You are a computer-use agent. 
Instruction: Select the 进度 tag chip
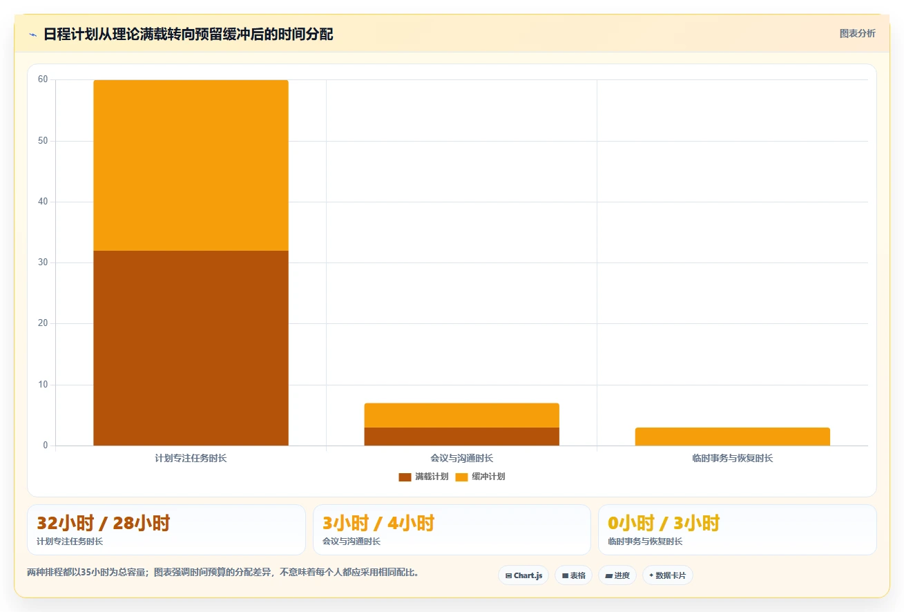[x=617, y=575]
